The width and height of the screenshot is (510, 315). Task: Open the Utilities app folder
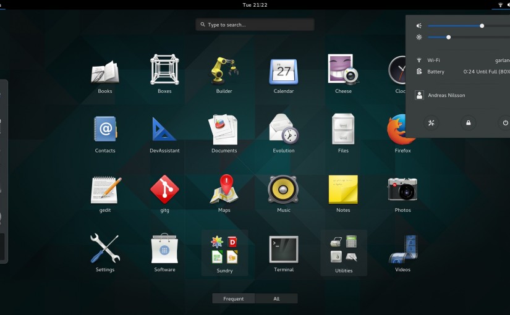click(344, 253)
